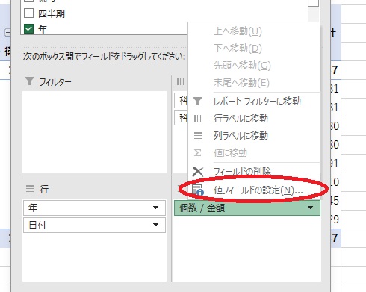
Task: Check the 四半期 field checkbox
Action: tap(28, 13)
